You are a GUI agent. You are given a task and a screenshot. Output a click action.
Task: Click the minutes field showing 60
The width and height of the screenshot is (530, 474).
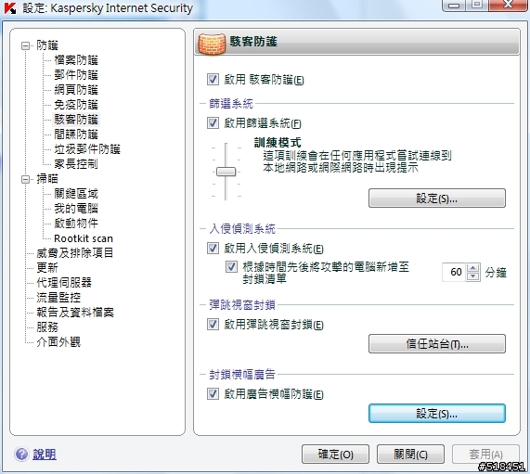tap(454, 272)
